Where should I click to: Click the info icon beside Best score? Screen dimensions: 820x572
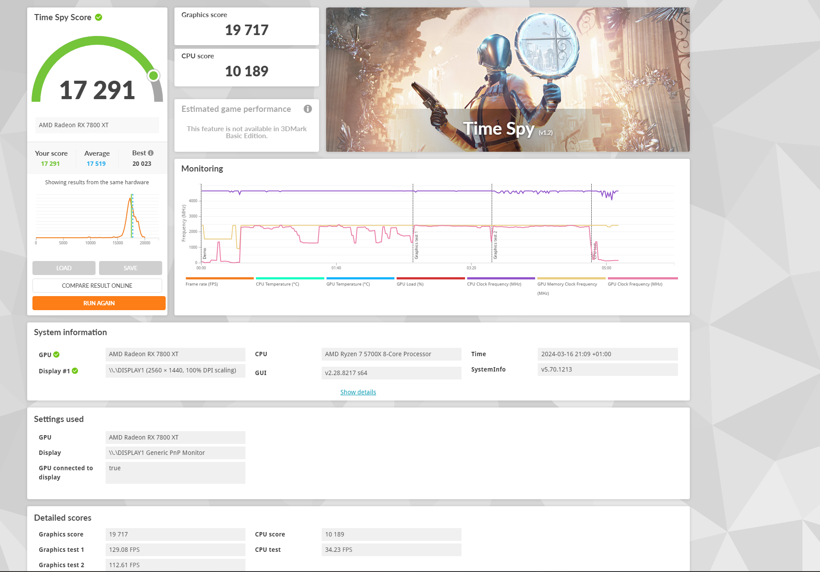pos(151,153)
